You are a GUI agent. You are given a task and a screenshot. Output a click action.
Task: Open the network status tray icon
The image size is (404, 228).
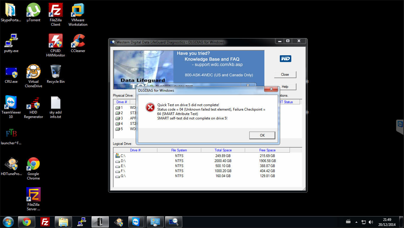click(x=363, y=222)
